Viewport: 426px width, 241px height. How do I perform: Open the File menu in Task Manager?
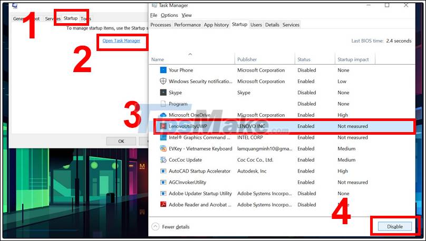153,15
